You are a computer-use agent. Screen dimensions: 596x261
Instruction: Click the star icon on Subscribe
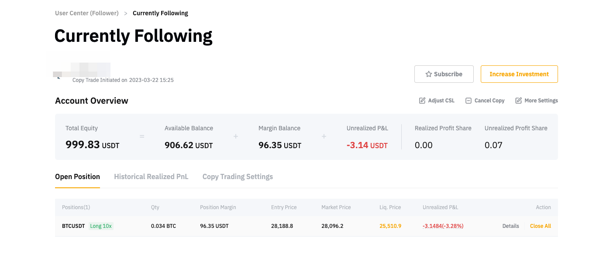pyautogui.click(x=429, y=74)
